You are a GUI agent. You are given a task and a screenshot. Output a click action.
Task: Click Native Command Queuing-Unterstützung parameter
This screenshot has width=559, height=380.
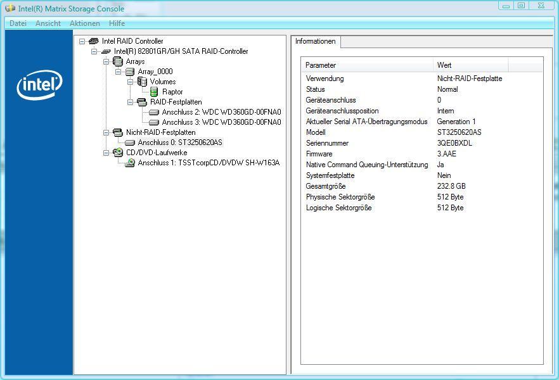[367, 165]
